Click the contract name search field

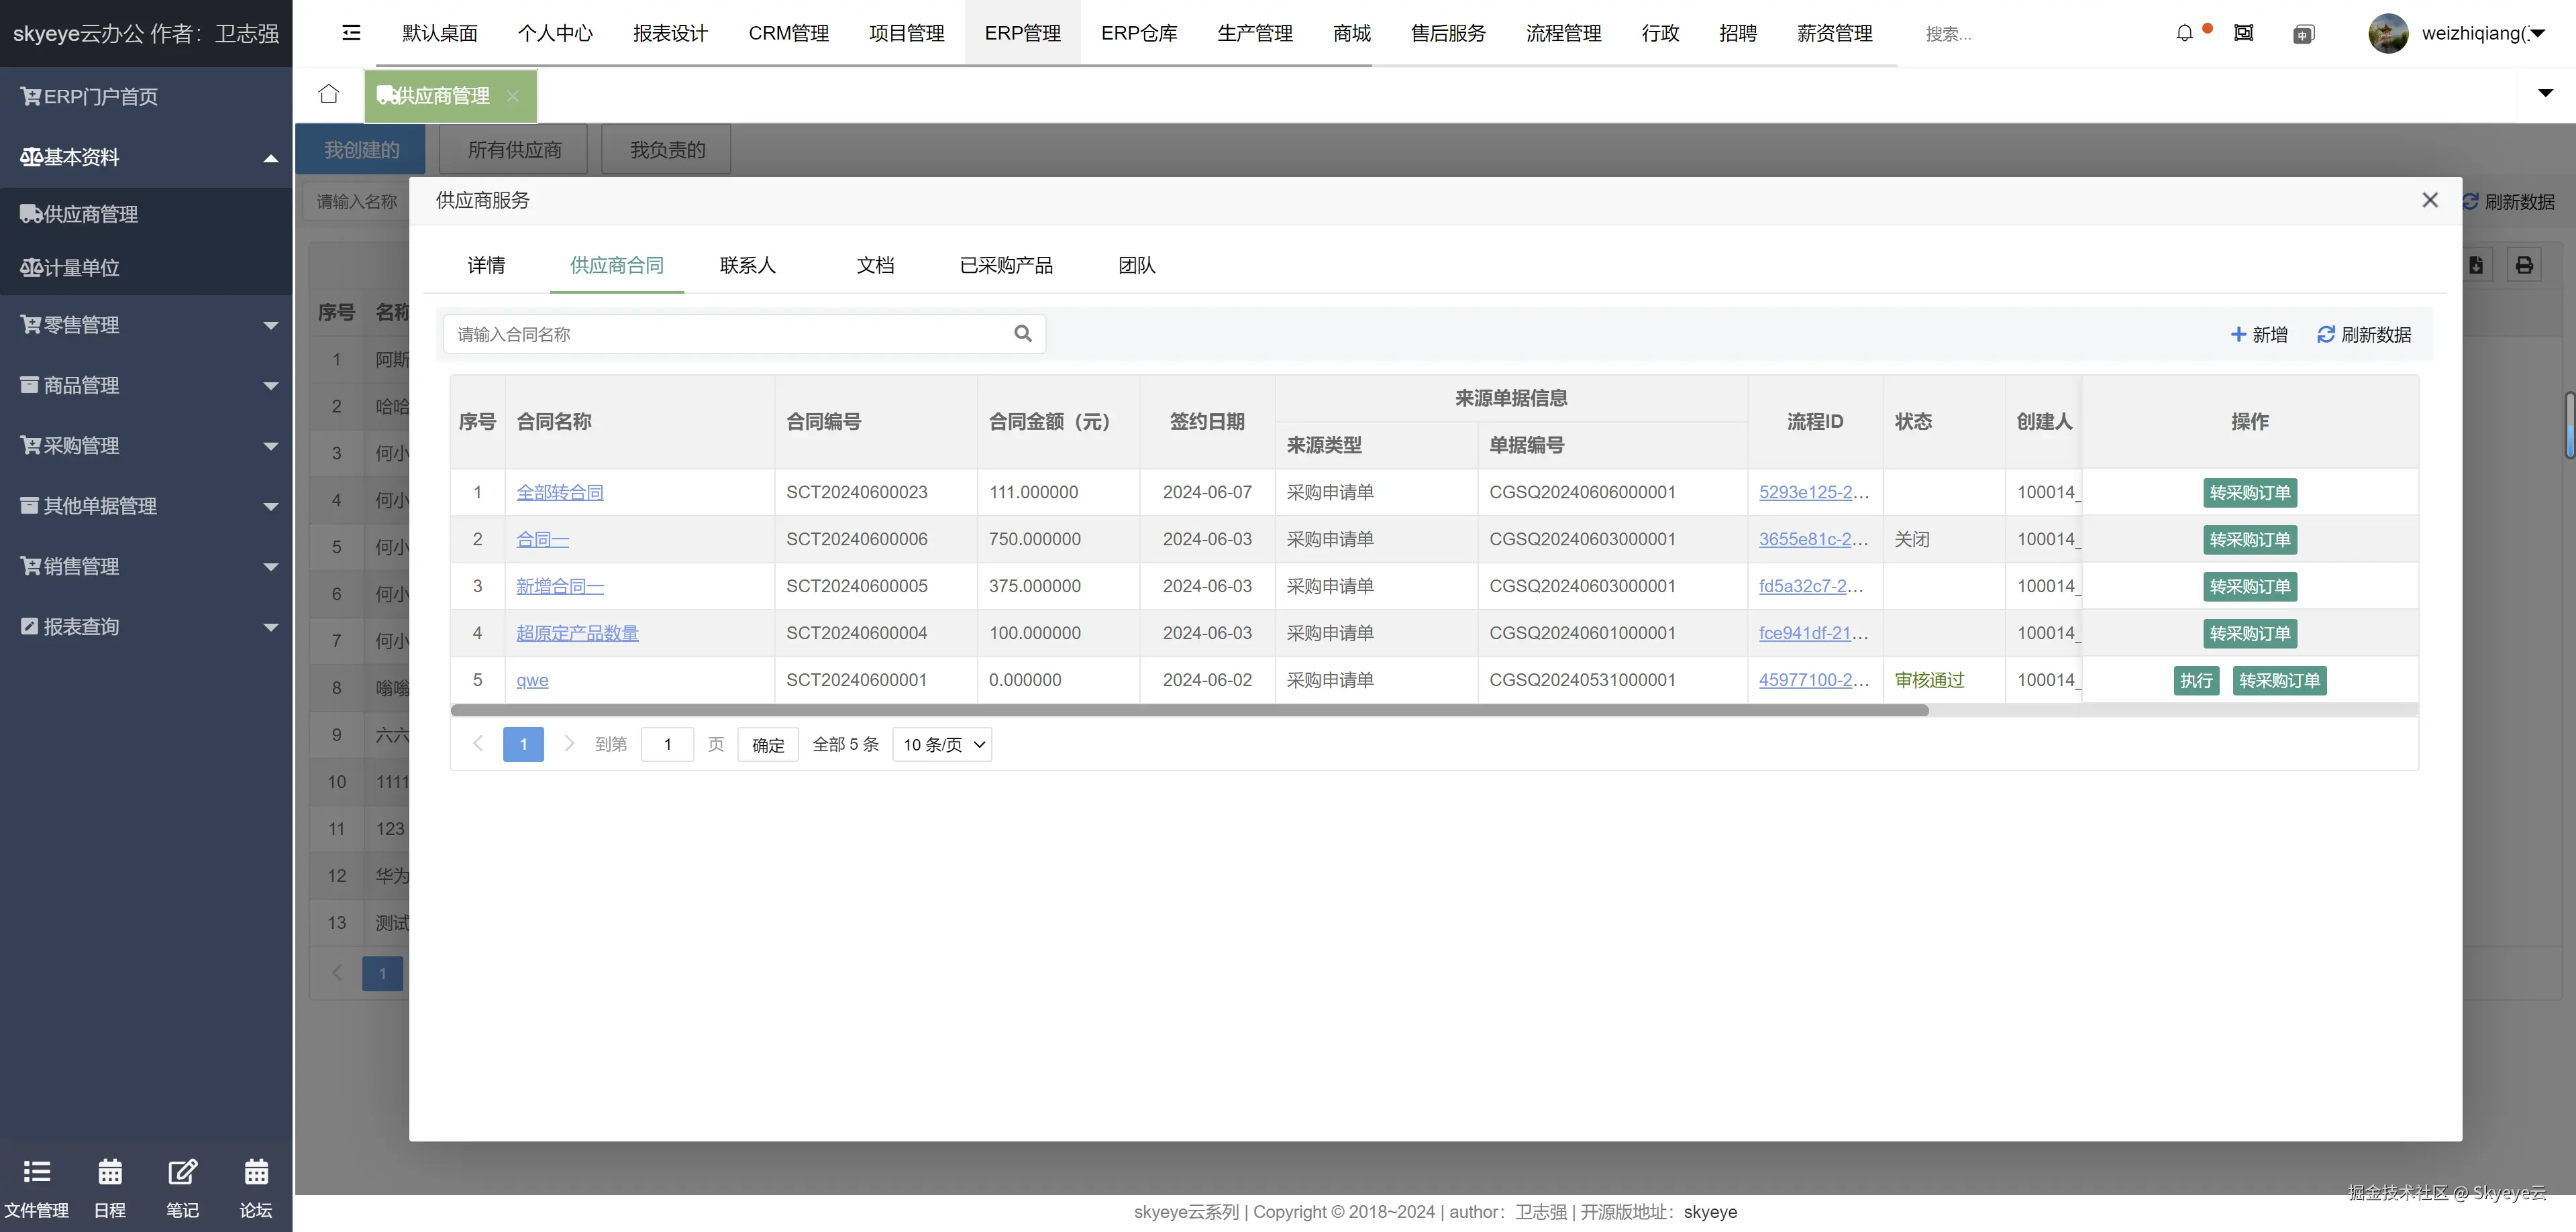[x=730, y=334]
